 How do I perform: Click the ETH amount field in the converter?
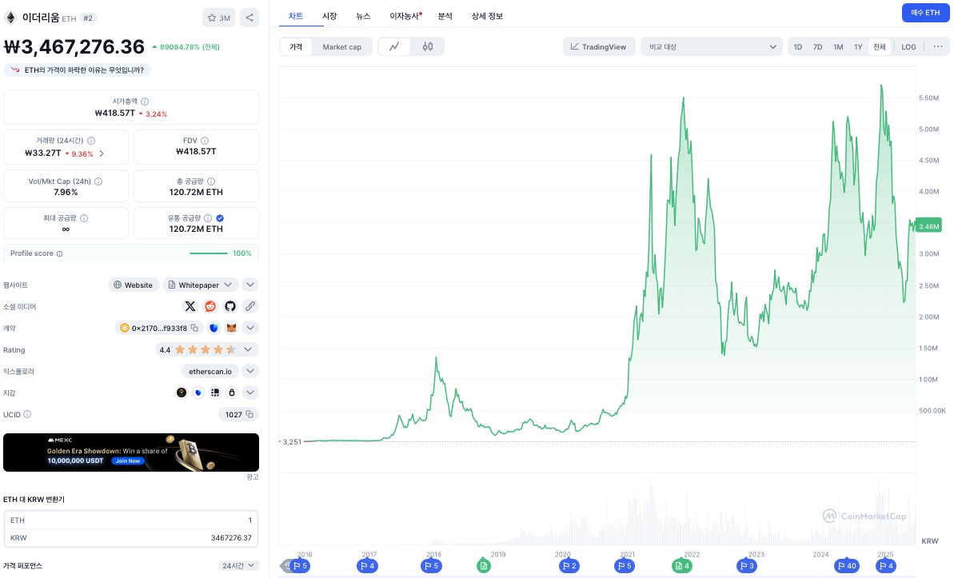coord(131,520)
